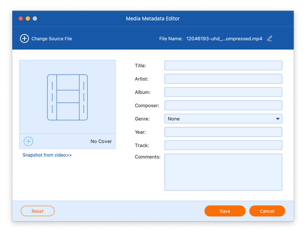Close the window with red button

pos(21,19)
